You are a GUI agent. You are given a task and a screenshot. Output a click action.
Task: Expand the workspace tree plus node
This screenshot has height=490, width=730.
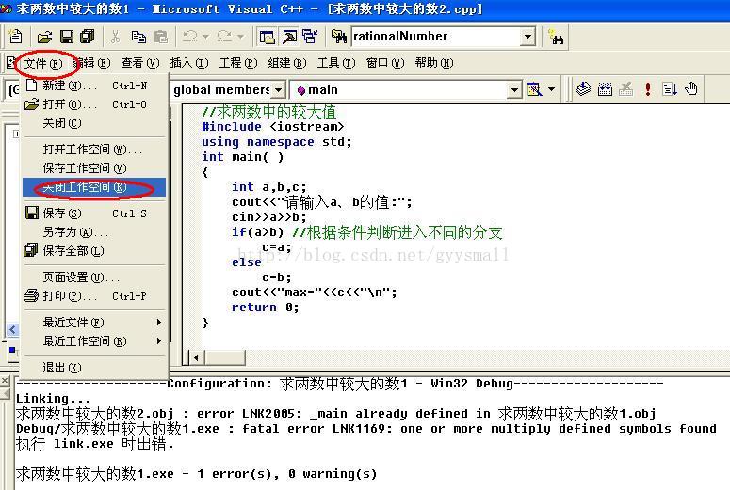16,134
